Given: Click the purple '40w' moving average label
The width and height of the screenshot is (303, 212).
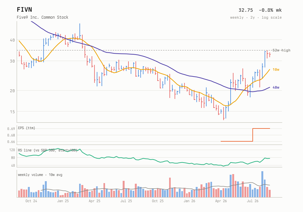Looking at the screenshot, I should (276, 87).
